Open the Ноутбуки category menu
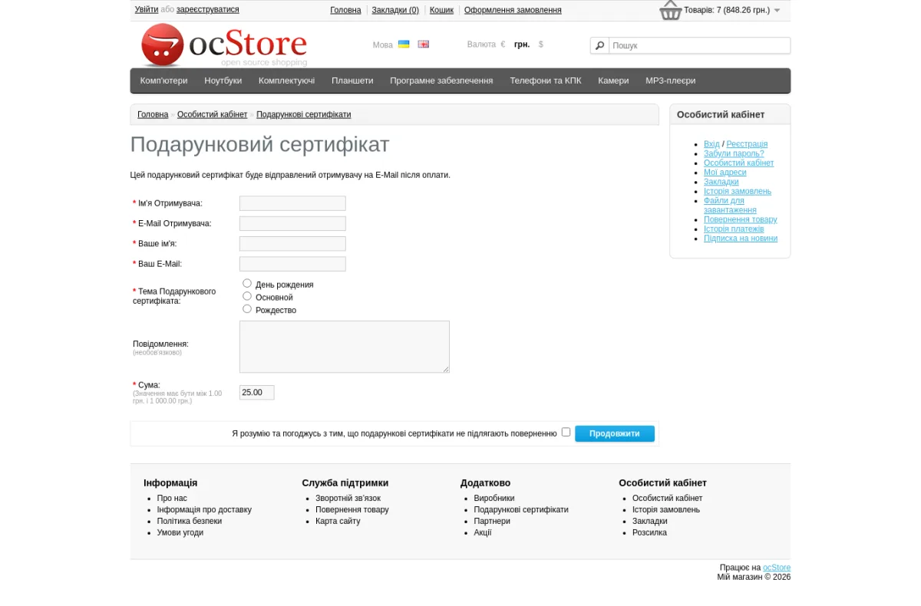Viewport: 921px width, 606px height. pos(223,81)
